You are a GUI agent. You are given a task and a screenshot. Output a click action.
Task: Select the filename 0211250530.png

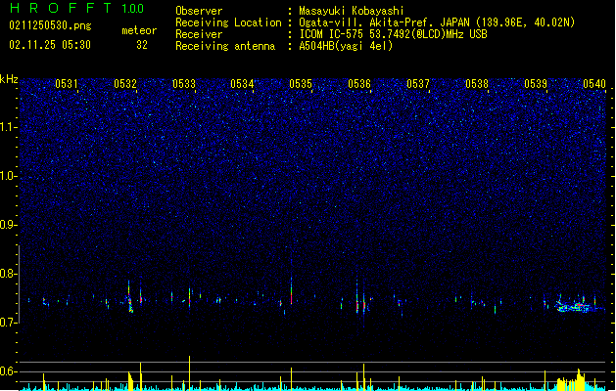pos(50,25)
